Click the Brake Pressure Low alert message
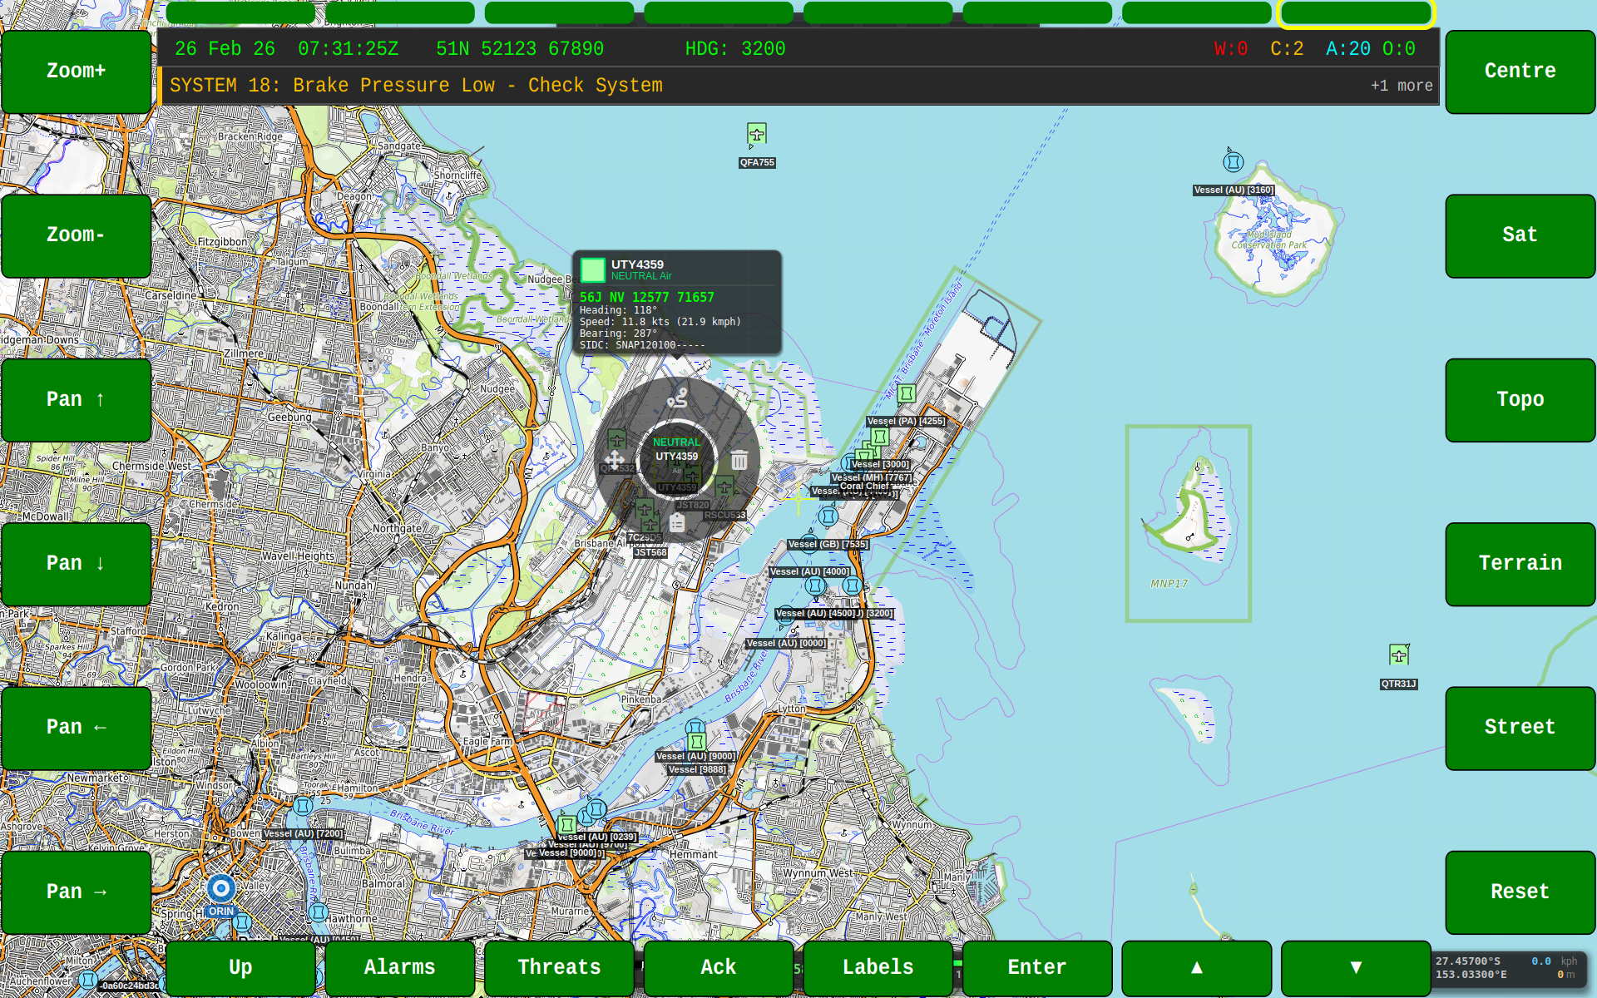Screen dimensions: 1597x998 (x=416, y=85)
